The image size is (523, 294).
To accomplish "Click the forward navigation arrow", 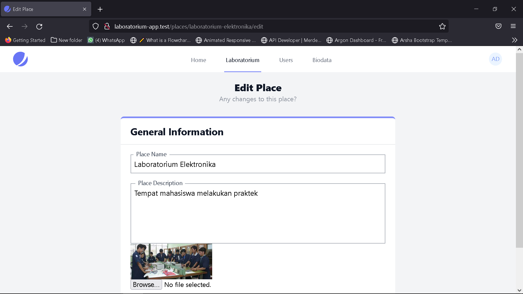I will point(25,26).
